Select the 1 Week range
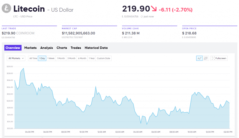This screenshot has width=239, height=138. pyautogui.click(x=51, y=58)
